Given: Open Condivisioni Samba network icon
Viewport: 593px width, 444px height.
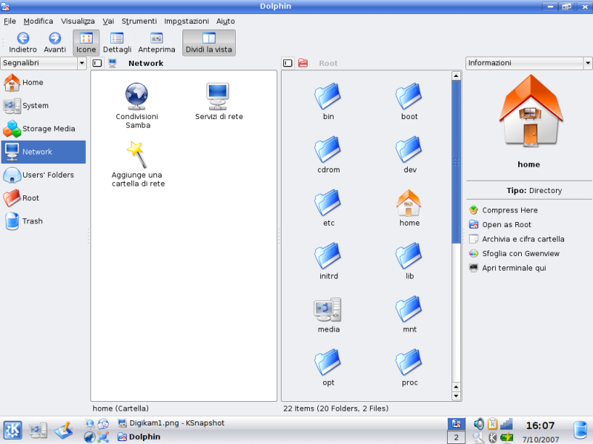Looking at the screenshot, I should [136, 95].
